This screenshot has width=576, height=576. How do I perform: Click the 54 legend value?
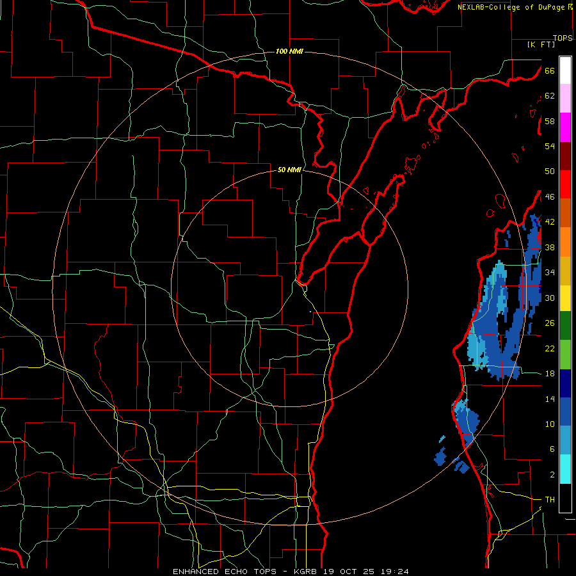pos(550,146)
